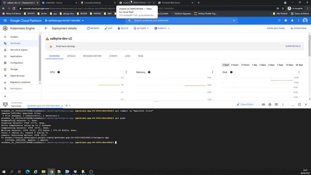The image size is (311, 175).
Task: Open Cloud Shell more options menu
Action: (x=283, y=105)
